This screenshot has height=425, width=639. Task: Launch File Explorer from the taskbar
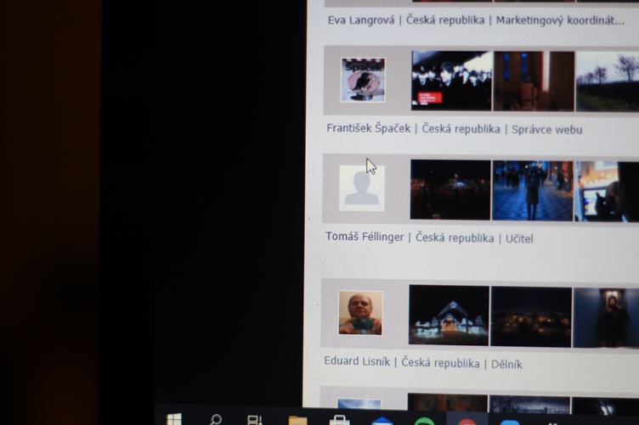pos(297,421)
